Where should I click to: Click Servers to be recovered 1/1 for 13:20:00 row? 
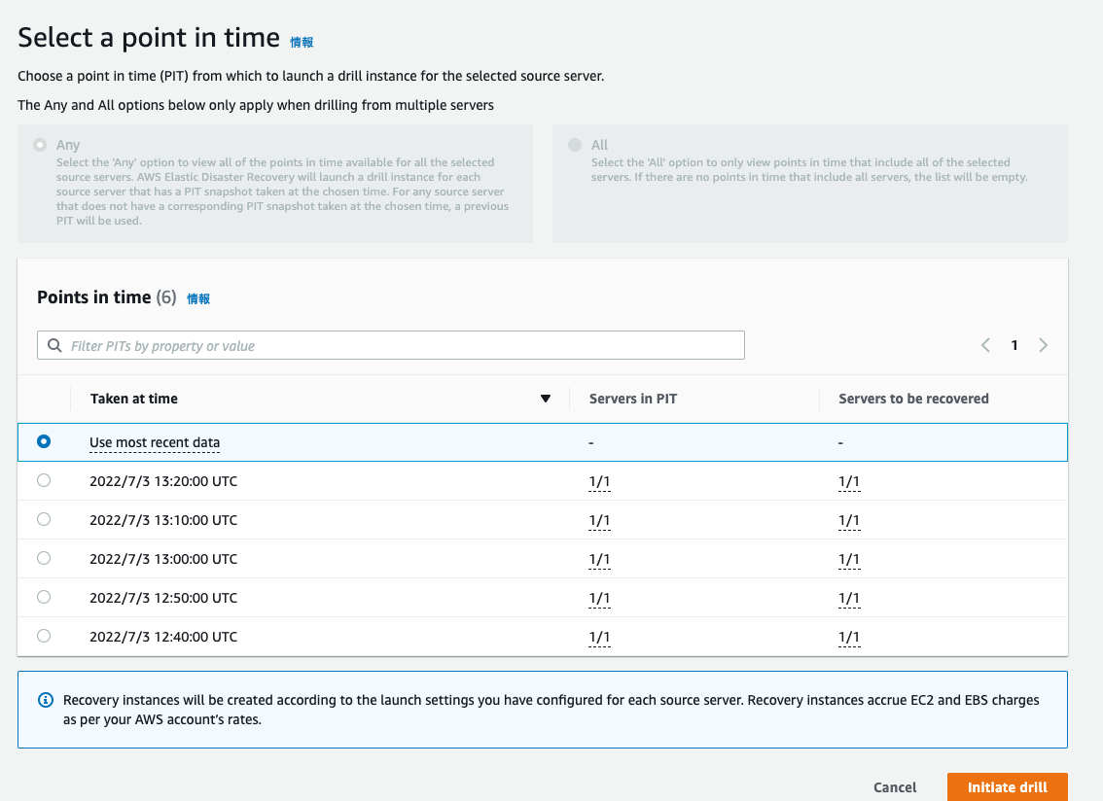[849, 482]
